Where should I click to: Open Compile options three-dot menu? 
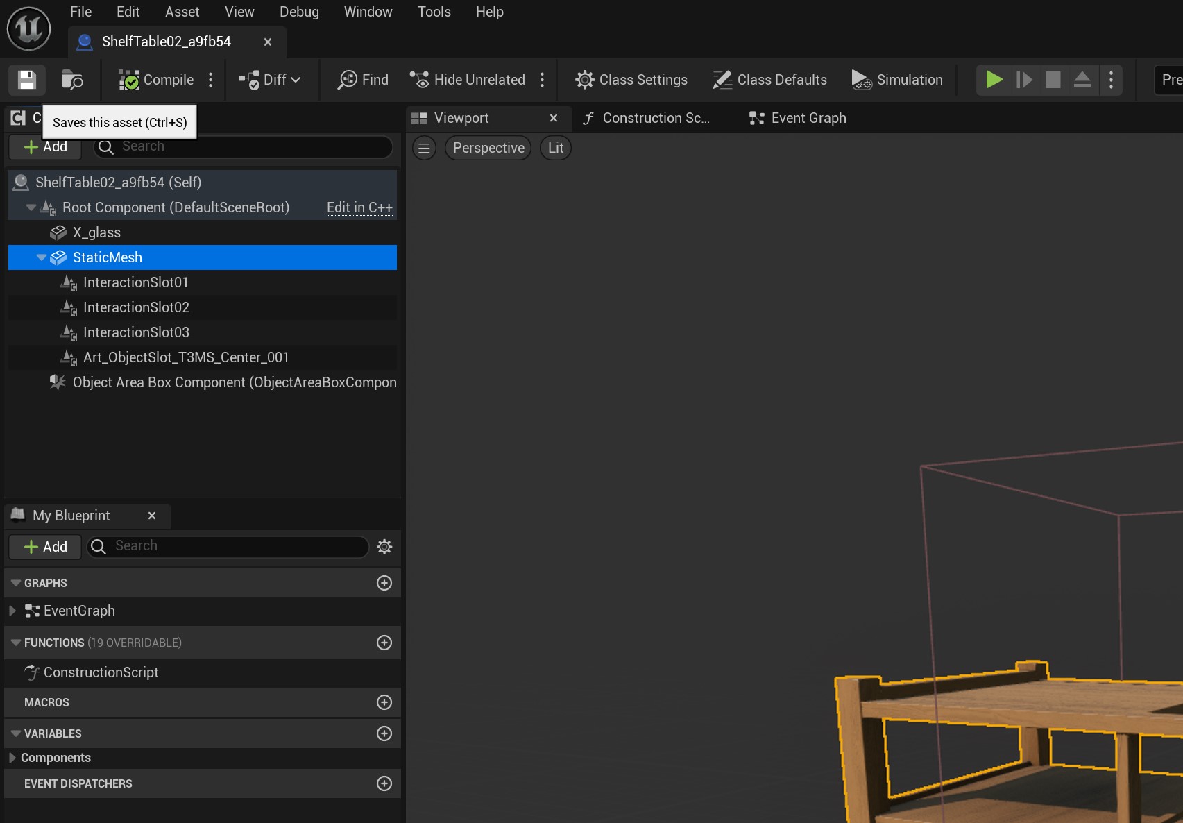tap(211, 80)
